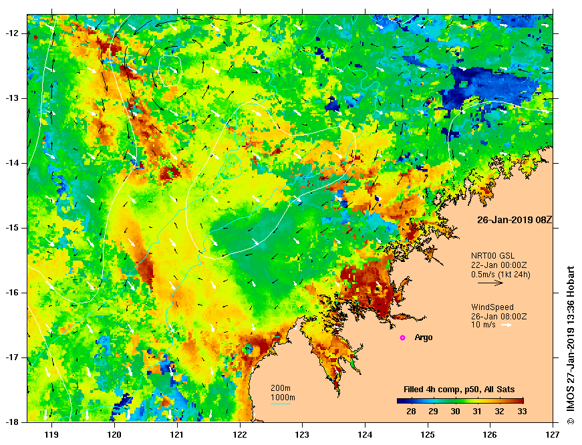Click the magenta Argo marker symbol
This screenshot has width=582, height=445.
click(402, 337)
